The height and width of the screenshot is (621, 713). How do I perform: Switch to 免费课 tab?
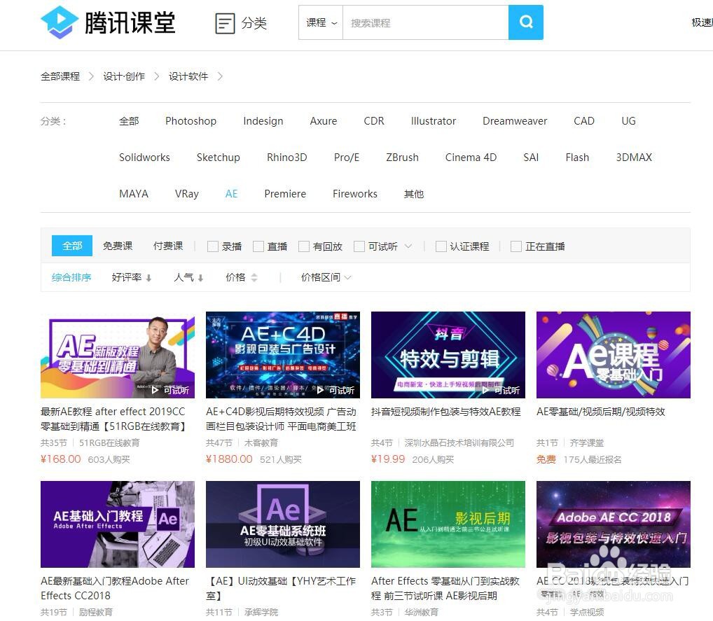(118, 246)
